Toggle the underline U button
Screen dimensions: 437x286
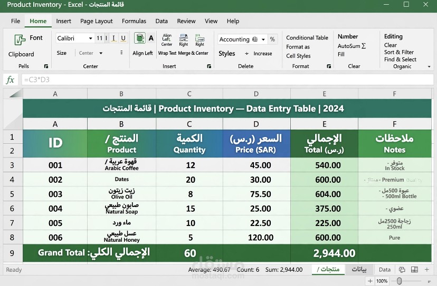coord(123,38)
